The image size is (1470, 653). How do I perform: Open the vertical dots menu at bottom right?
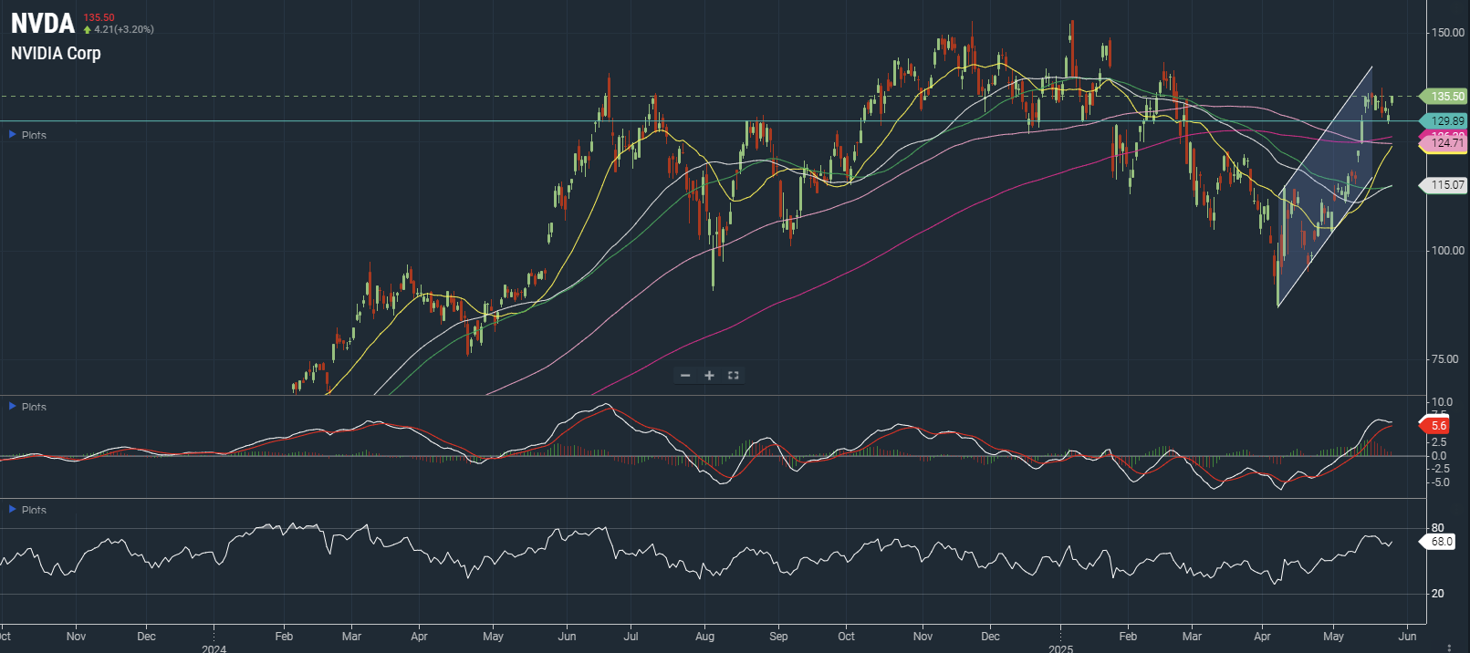click(x=1450, y=648)
